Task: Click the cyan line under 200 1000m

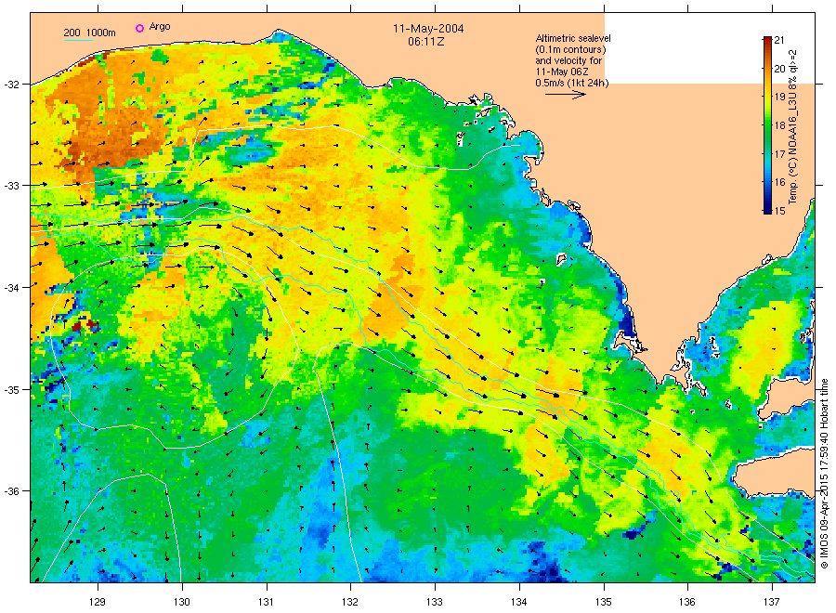Action: [x=78, y=40]
